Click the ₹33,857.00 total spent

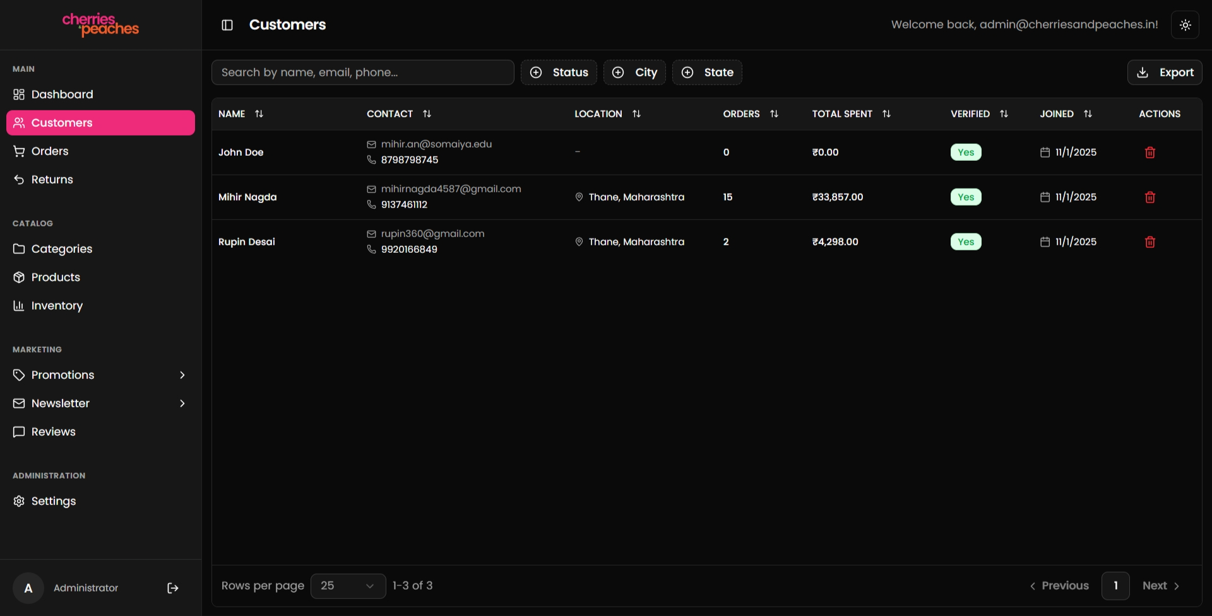coord(837,197)
